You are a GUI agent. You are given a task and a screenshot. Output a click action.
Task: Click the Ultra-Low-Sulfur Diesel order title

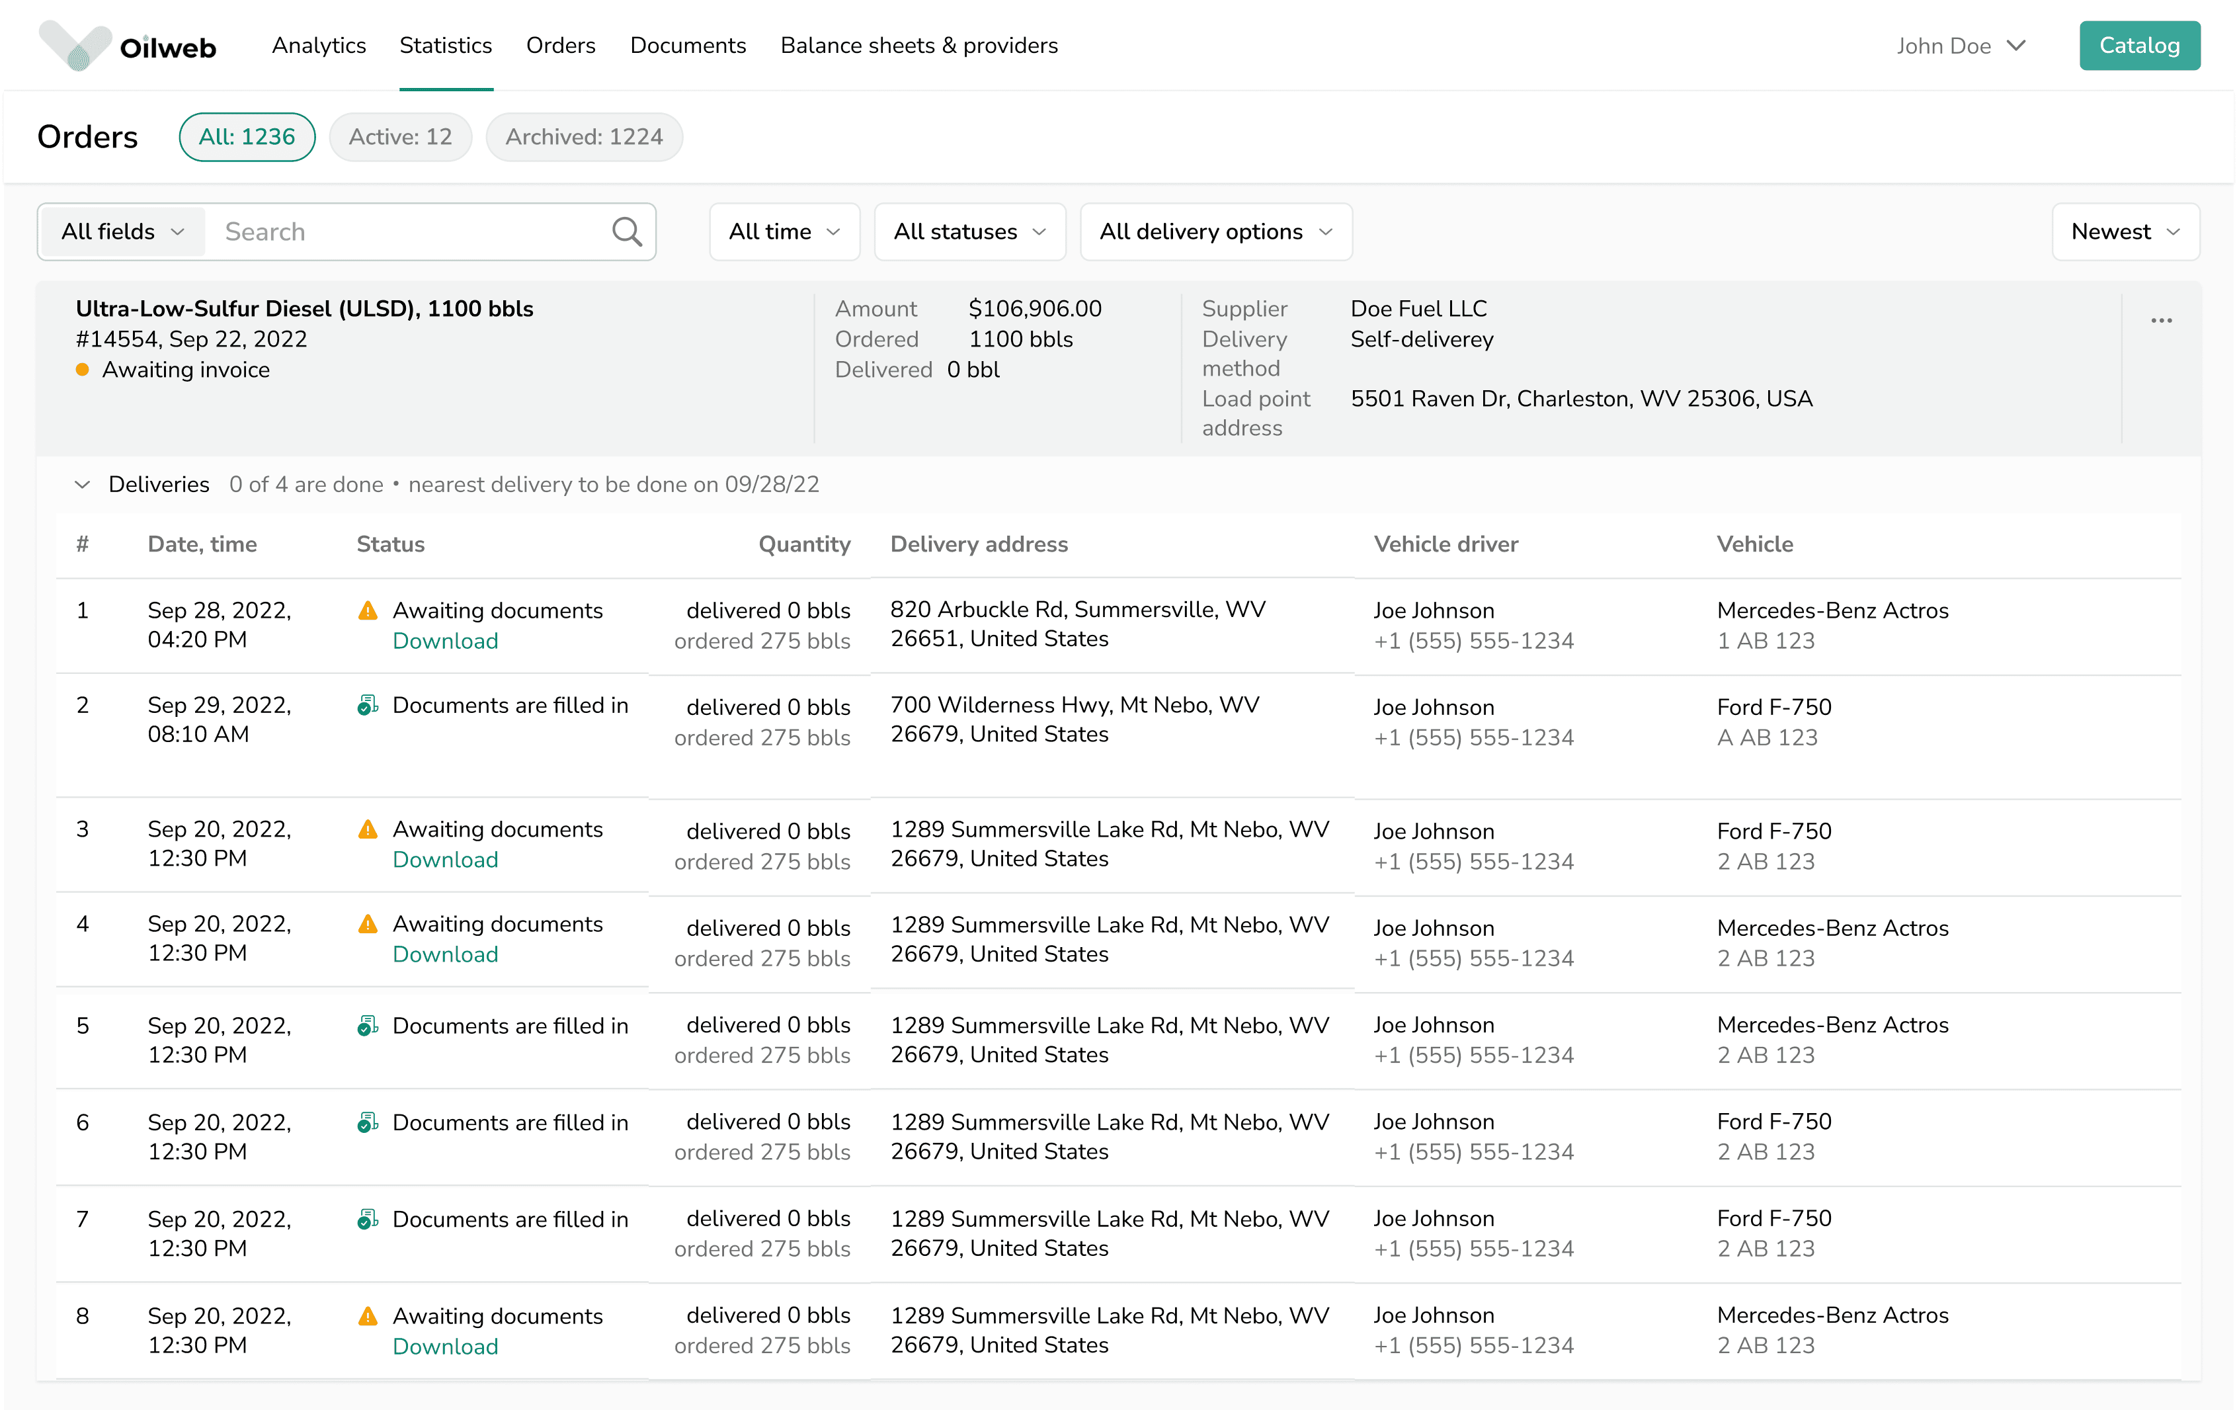pyautogui.click(x=305, y=308)
